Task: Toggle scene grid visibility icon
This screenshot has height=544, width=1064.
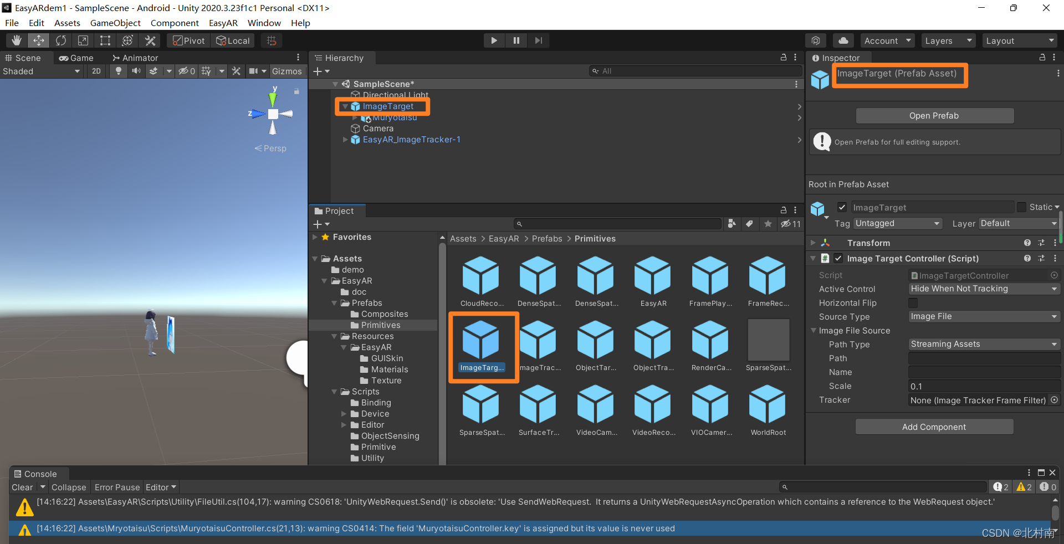Action: coord(206,71)
